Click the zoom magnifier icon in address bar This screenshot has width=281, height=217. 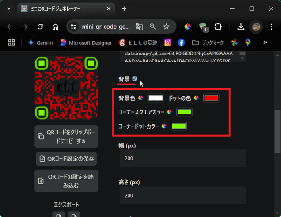(x=153, y=27)
